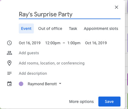Open the start date Oct 16, 2019
The image size is (128, 109).
point(30,43)
